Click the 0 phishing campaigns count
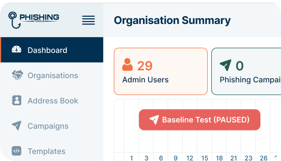This screenshot has height=161, width=281. (x=240, y=66)
